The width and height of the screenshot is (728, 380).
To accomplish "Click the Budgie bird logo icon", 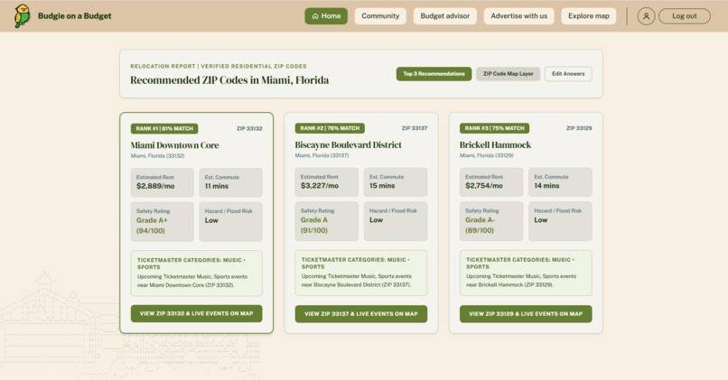I will (22, 16).
